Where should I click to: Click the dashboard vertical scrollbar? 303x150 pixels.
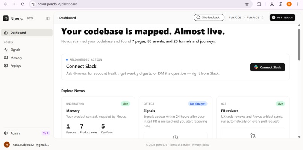coord(299,44)
